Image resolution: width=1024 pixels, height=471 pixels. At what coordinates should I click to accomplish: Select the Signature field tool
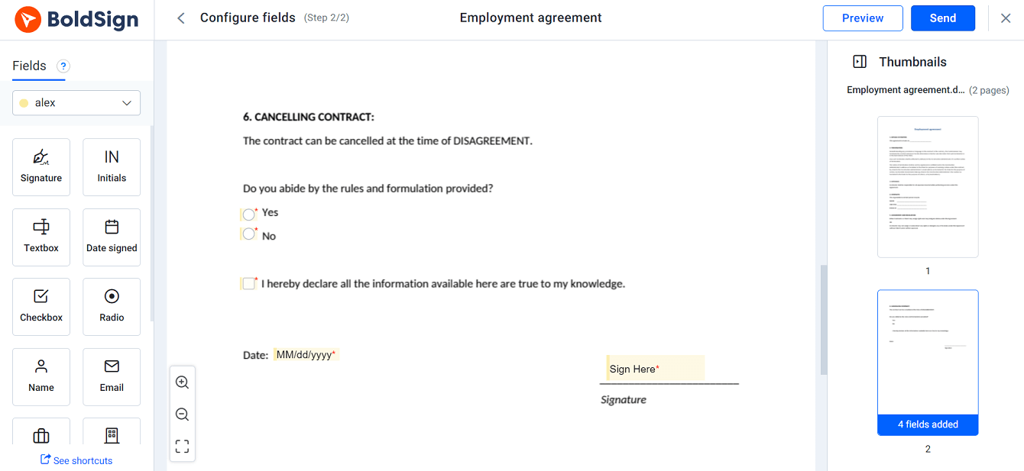[x=41, y=166]
